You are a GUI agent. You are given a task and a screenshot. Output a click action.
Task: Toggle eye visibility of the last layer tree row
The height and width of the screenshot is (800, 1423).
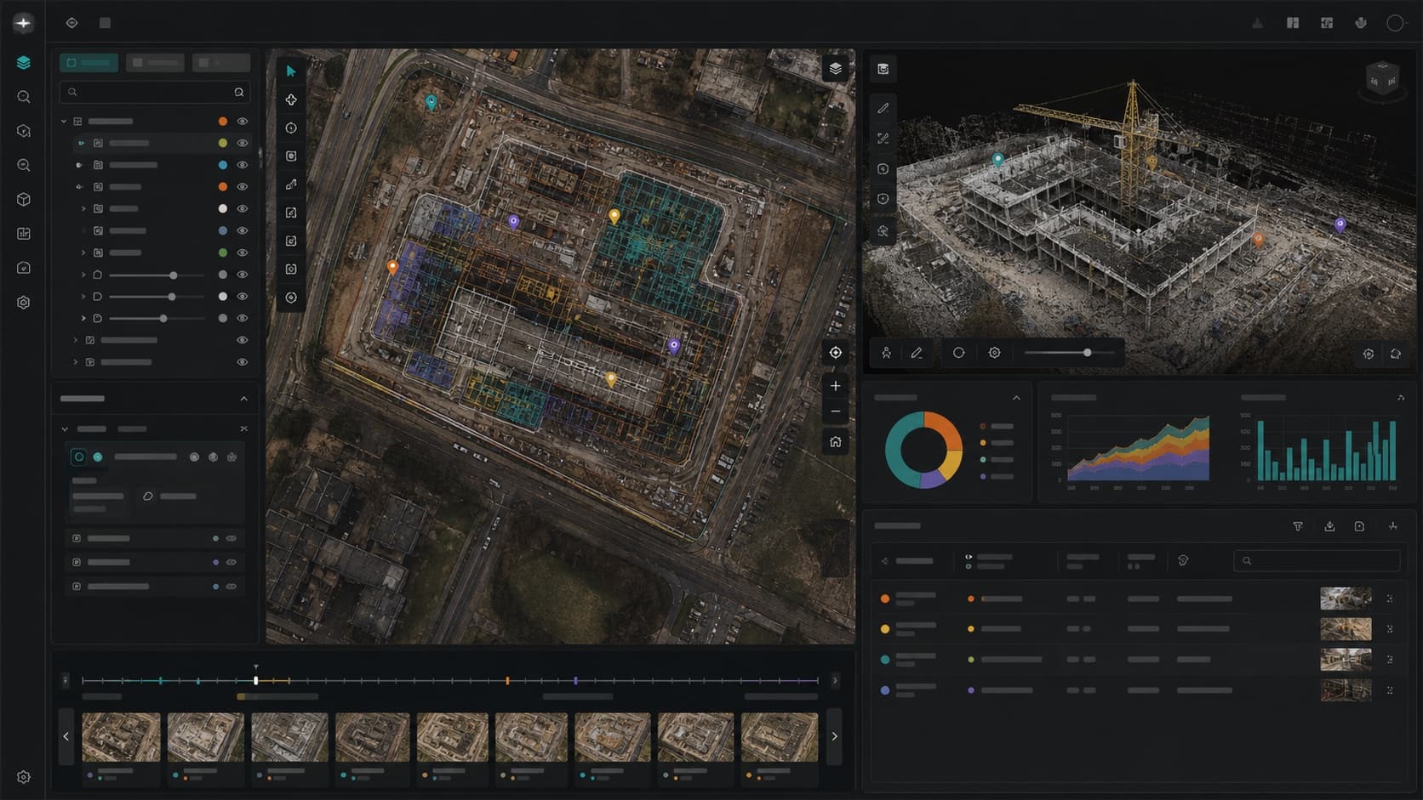coord(243,362)
